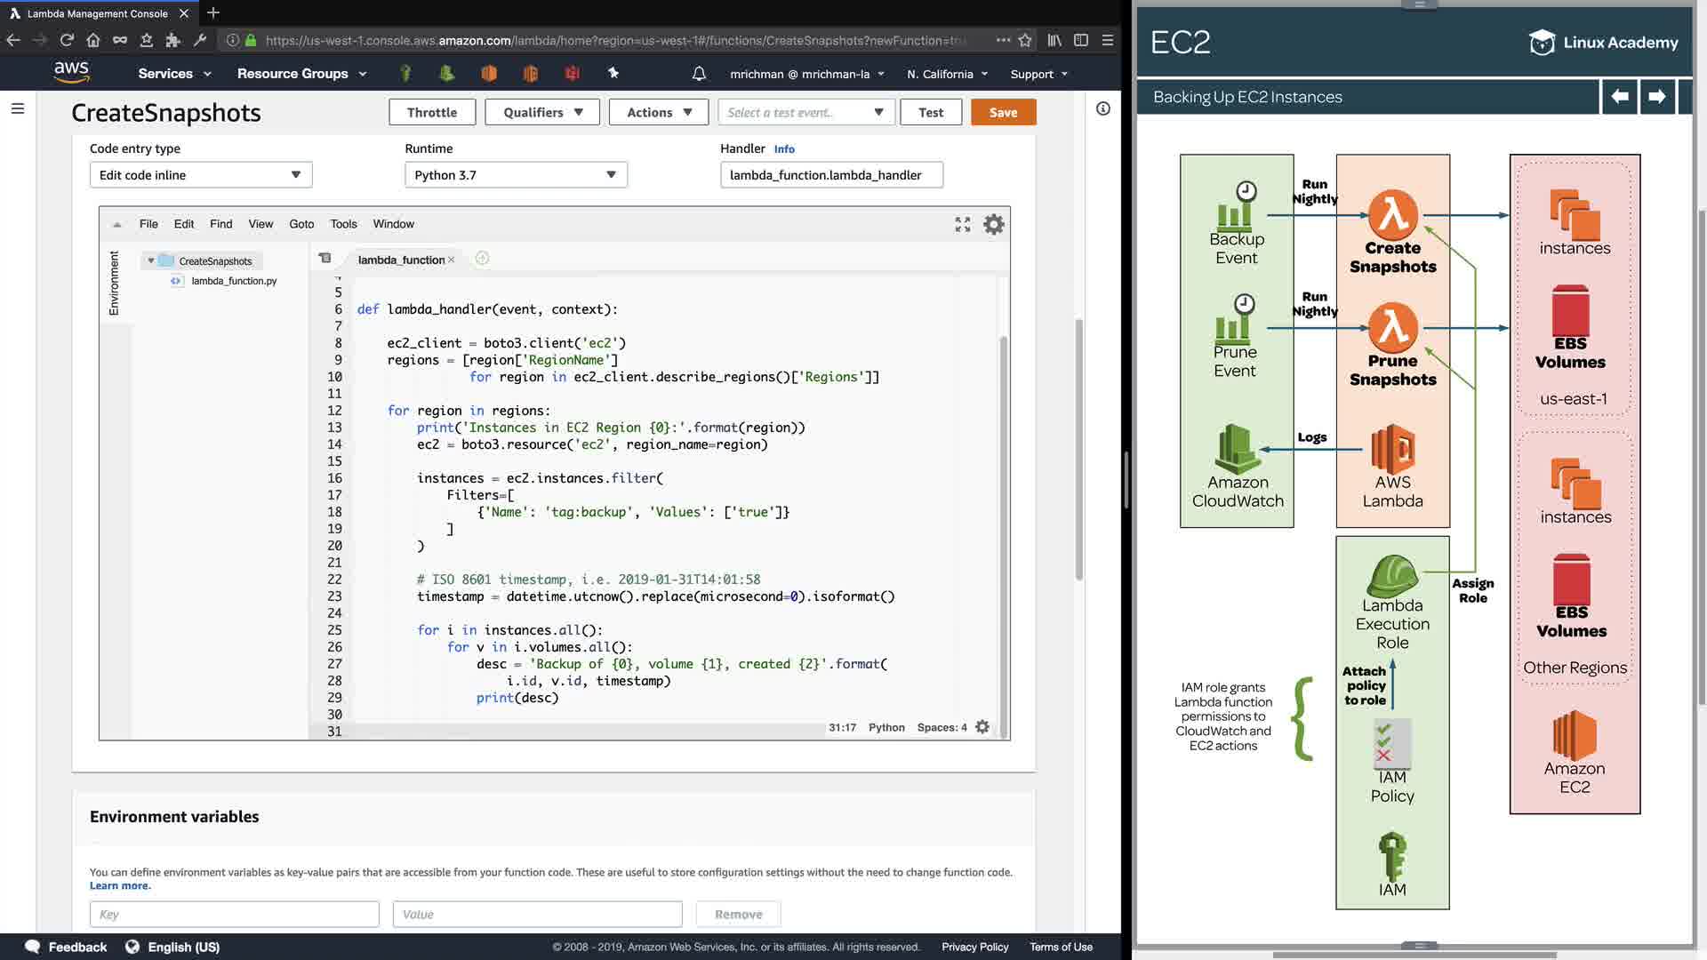1707x960 pixels.
Task: Click the pin shortcut icon in navbar
Action: [613, 74]
